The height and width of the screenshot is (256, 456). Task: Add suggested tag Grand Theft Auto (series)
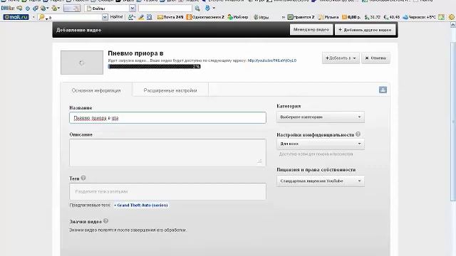point(141,206)
